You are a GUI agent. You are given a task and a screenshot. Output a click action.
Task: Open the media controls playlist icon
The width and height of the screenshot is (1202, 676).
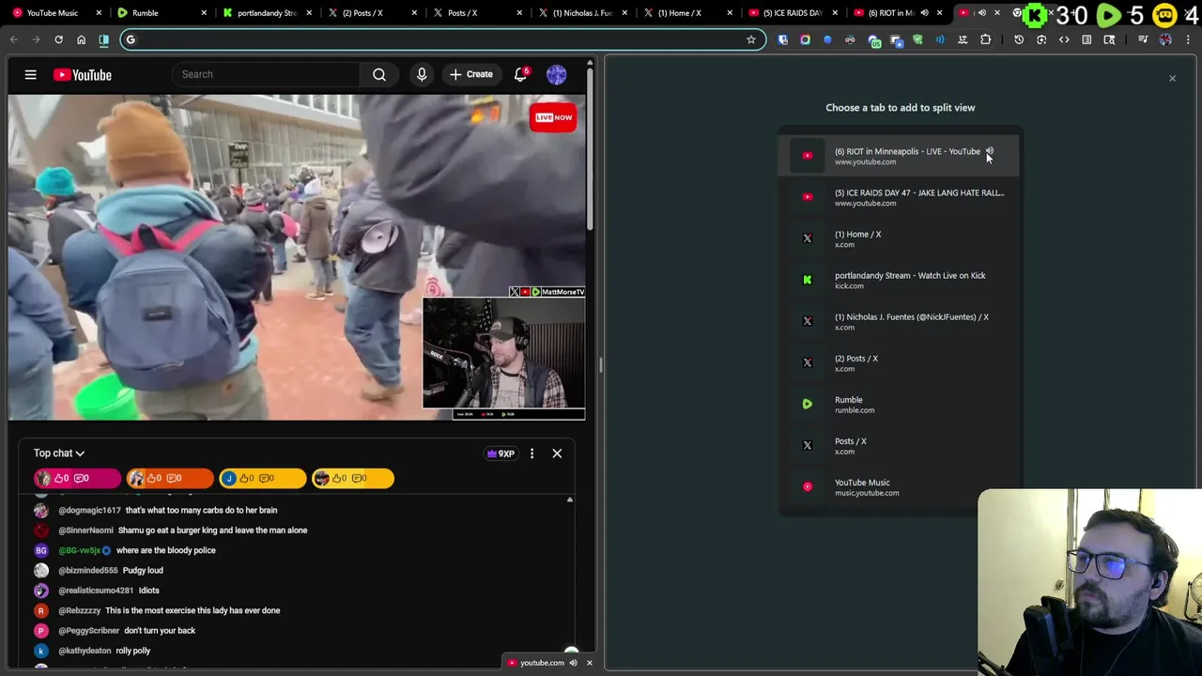tap(1143, 39)
